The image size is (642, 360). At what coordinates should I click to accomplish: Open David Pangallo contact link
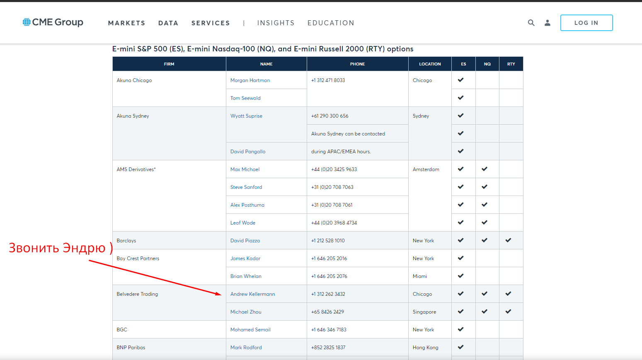248,152
